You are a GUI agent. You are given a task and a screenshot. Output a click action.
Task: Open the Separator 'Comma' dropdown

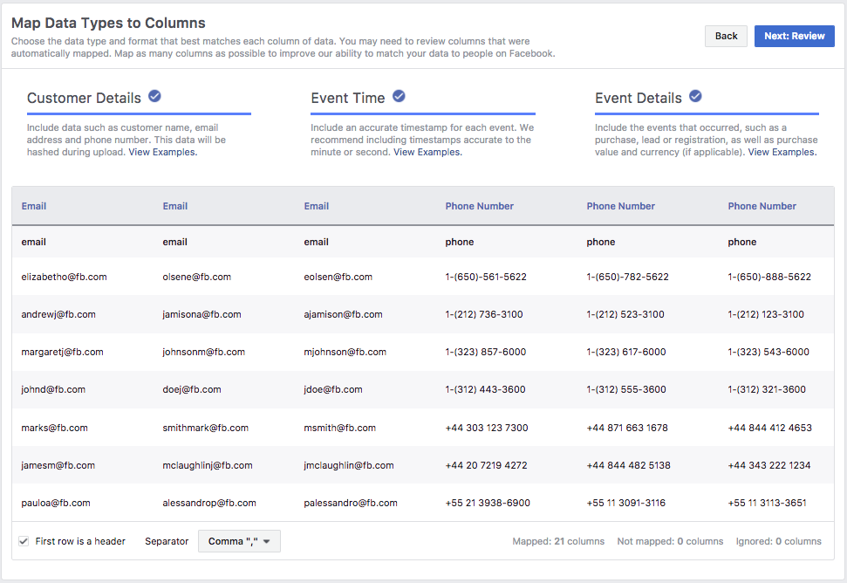tap(240, 541)
